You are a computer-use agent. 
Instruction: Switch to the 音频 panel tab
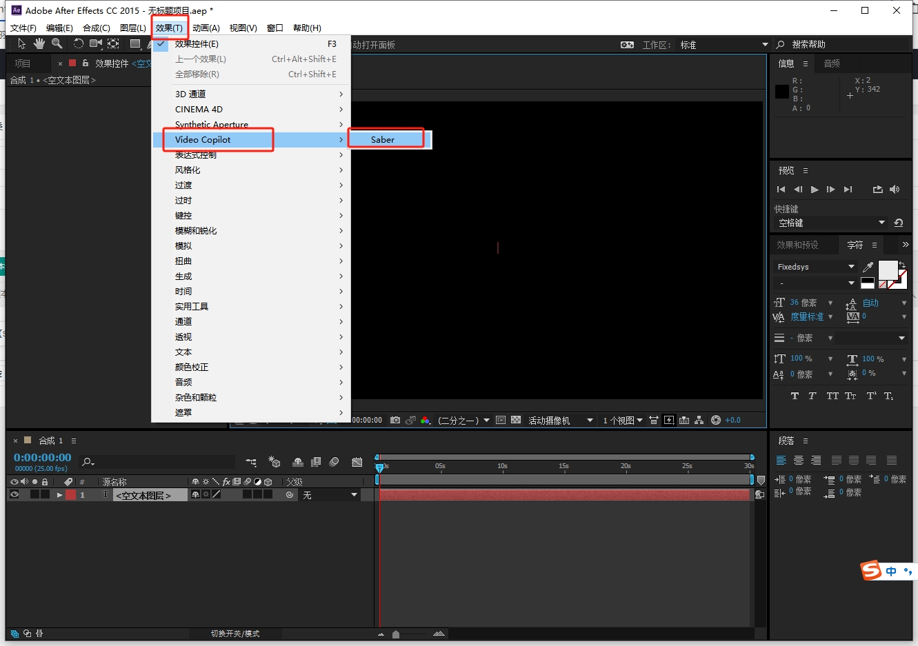coord(832,63)
